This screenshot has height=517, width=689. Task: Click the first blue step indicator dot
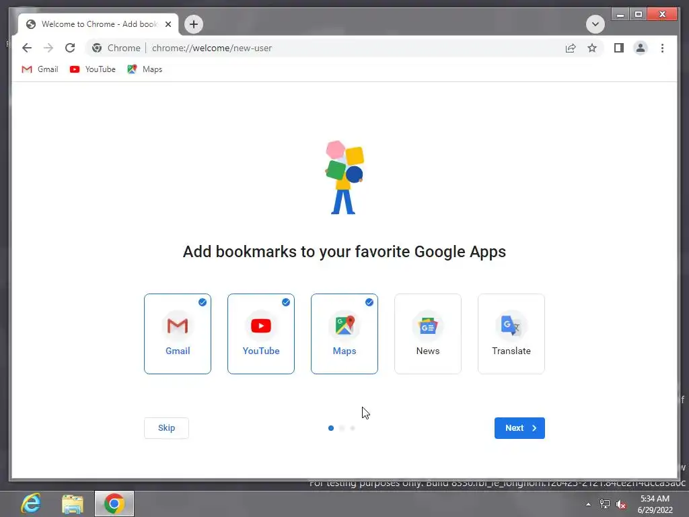pos(331,427)
